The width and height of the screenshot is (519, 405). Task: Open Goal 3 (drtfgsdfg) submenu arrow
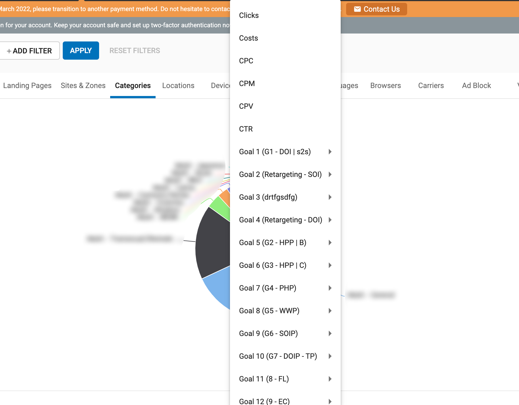click(330, 197)
